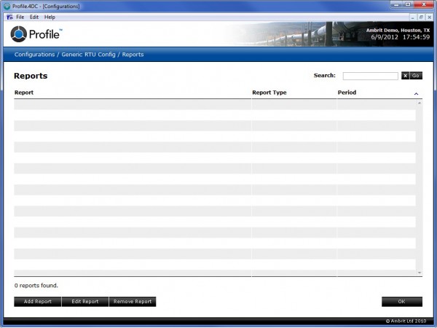437x328 pixels.
Task: Click the scrollbar up arrow
Action: [420, 103]
